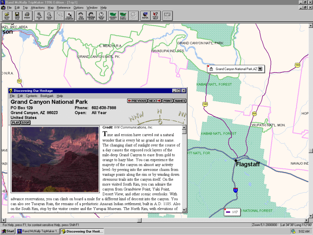
Task: Click the Open File toolbar icon
Action: pyautogui.click(x=7, y=16)
